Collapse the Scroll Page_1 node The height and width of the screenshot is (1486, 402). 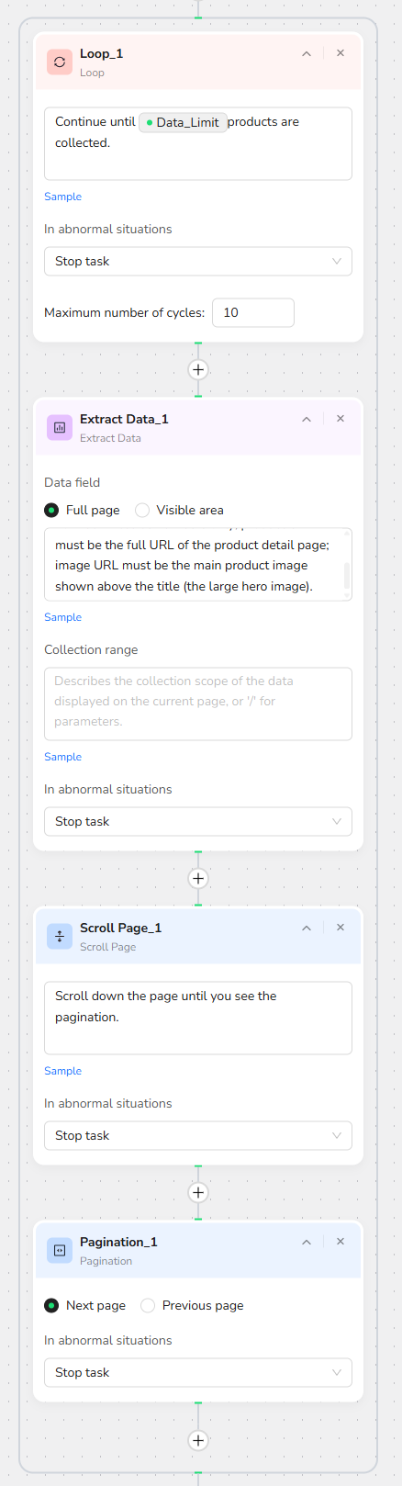307,928
